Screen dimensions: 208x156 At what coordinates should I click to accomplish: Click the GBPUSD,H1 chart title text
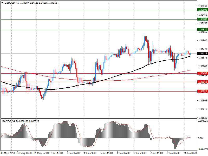(12, 3)
